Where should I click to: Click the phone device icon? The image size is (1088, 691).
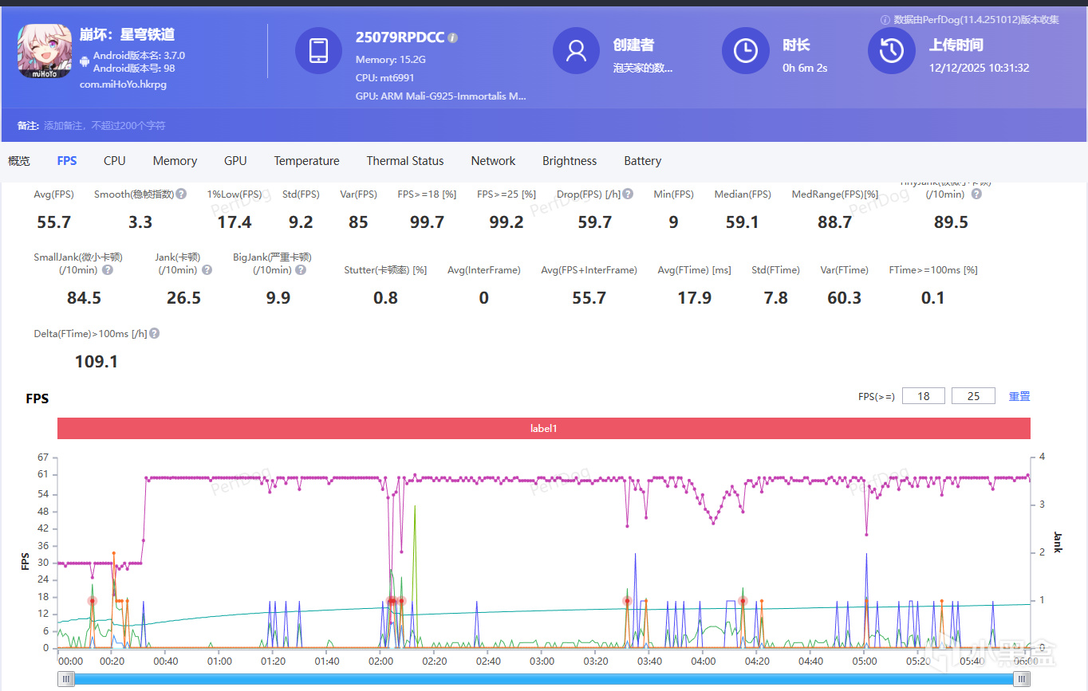tap(318, 51)
